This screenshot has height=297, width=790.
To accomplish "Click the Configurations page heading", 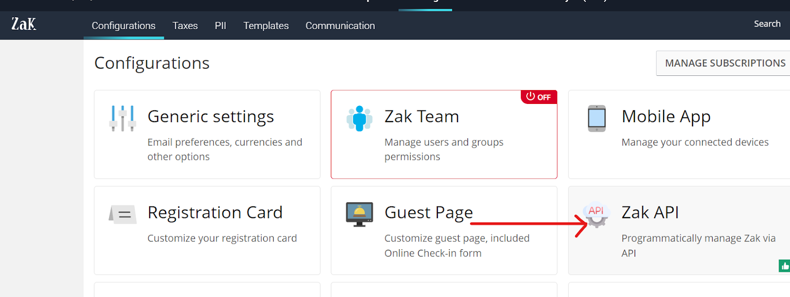I will (x=152, y=64).
